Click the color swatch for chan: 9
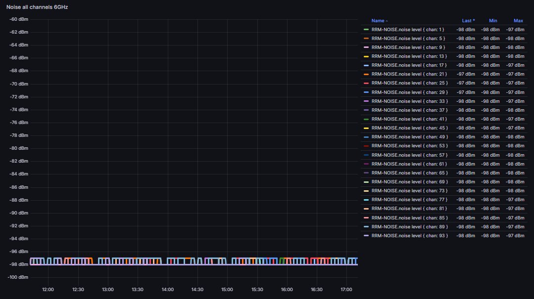This screenshot has width=534, height=299. click(366, 47)
